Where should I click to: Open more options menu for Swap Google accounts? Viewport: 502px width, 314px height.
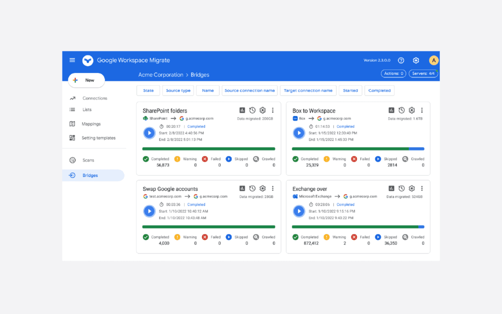point(273,188)
